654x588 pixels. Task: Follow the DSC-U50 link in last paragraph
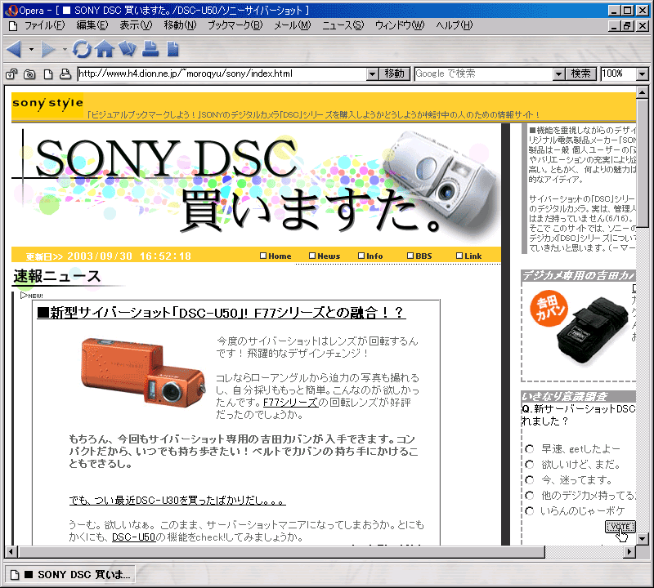click(133, 537)
